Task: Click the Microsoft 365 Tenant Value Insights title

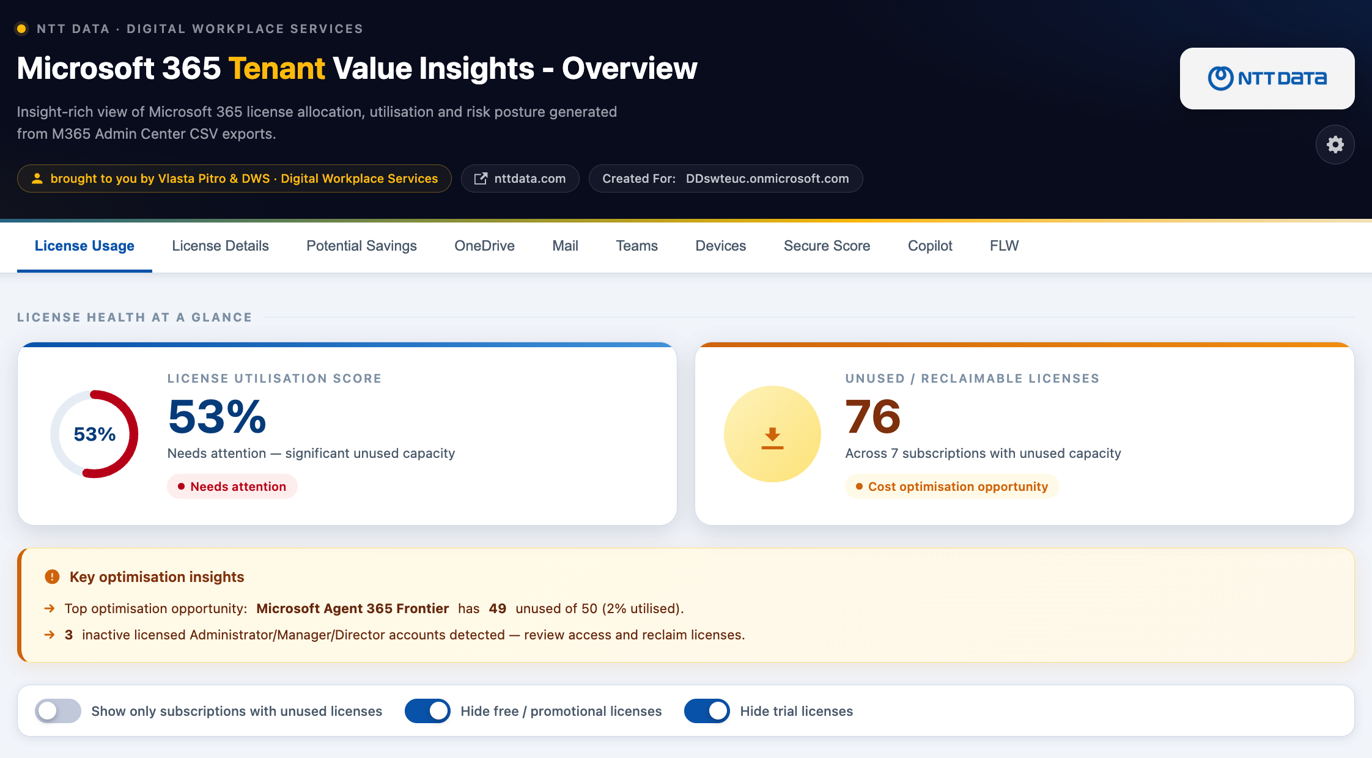Action: click(x=357, y=68)
